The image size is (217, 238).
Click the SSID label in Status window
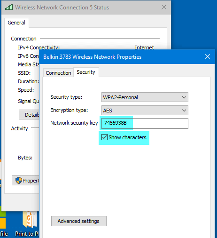(x=24, y=73)
